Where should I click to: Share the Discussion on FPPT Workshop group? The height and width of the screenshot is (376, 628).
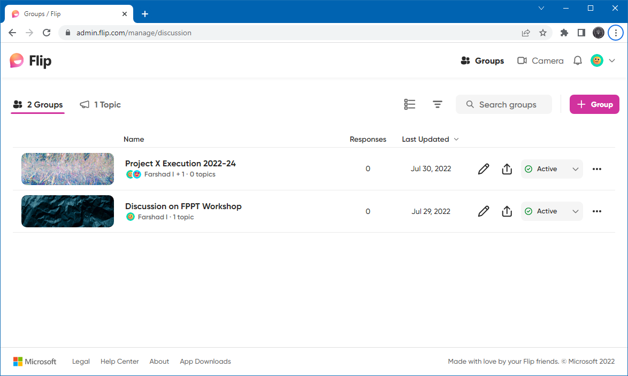click(x=507, y=211)
